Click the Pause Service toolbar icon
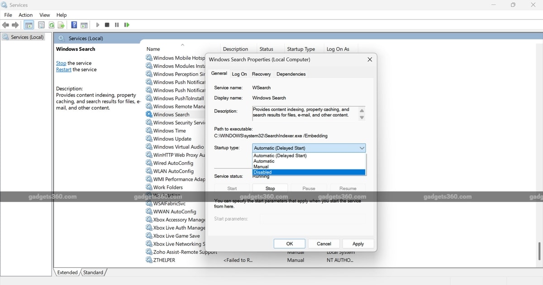 click(116, 25)
